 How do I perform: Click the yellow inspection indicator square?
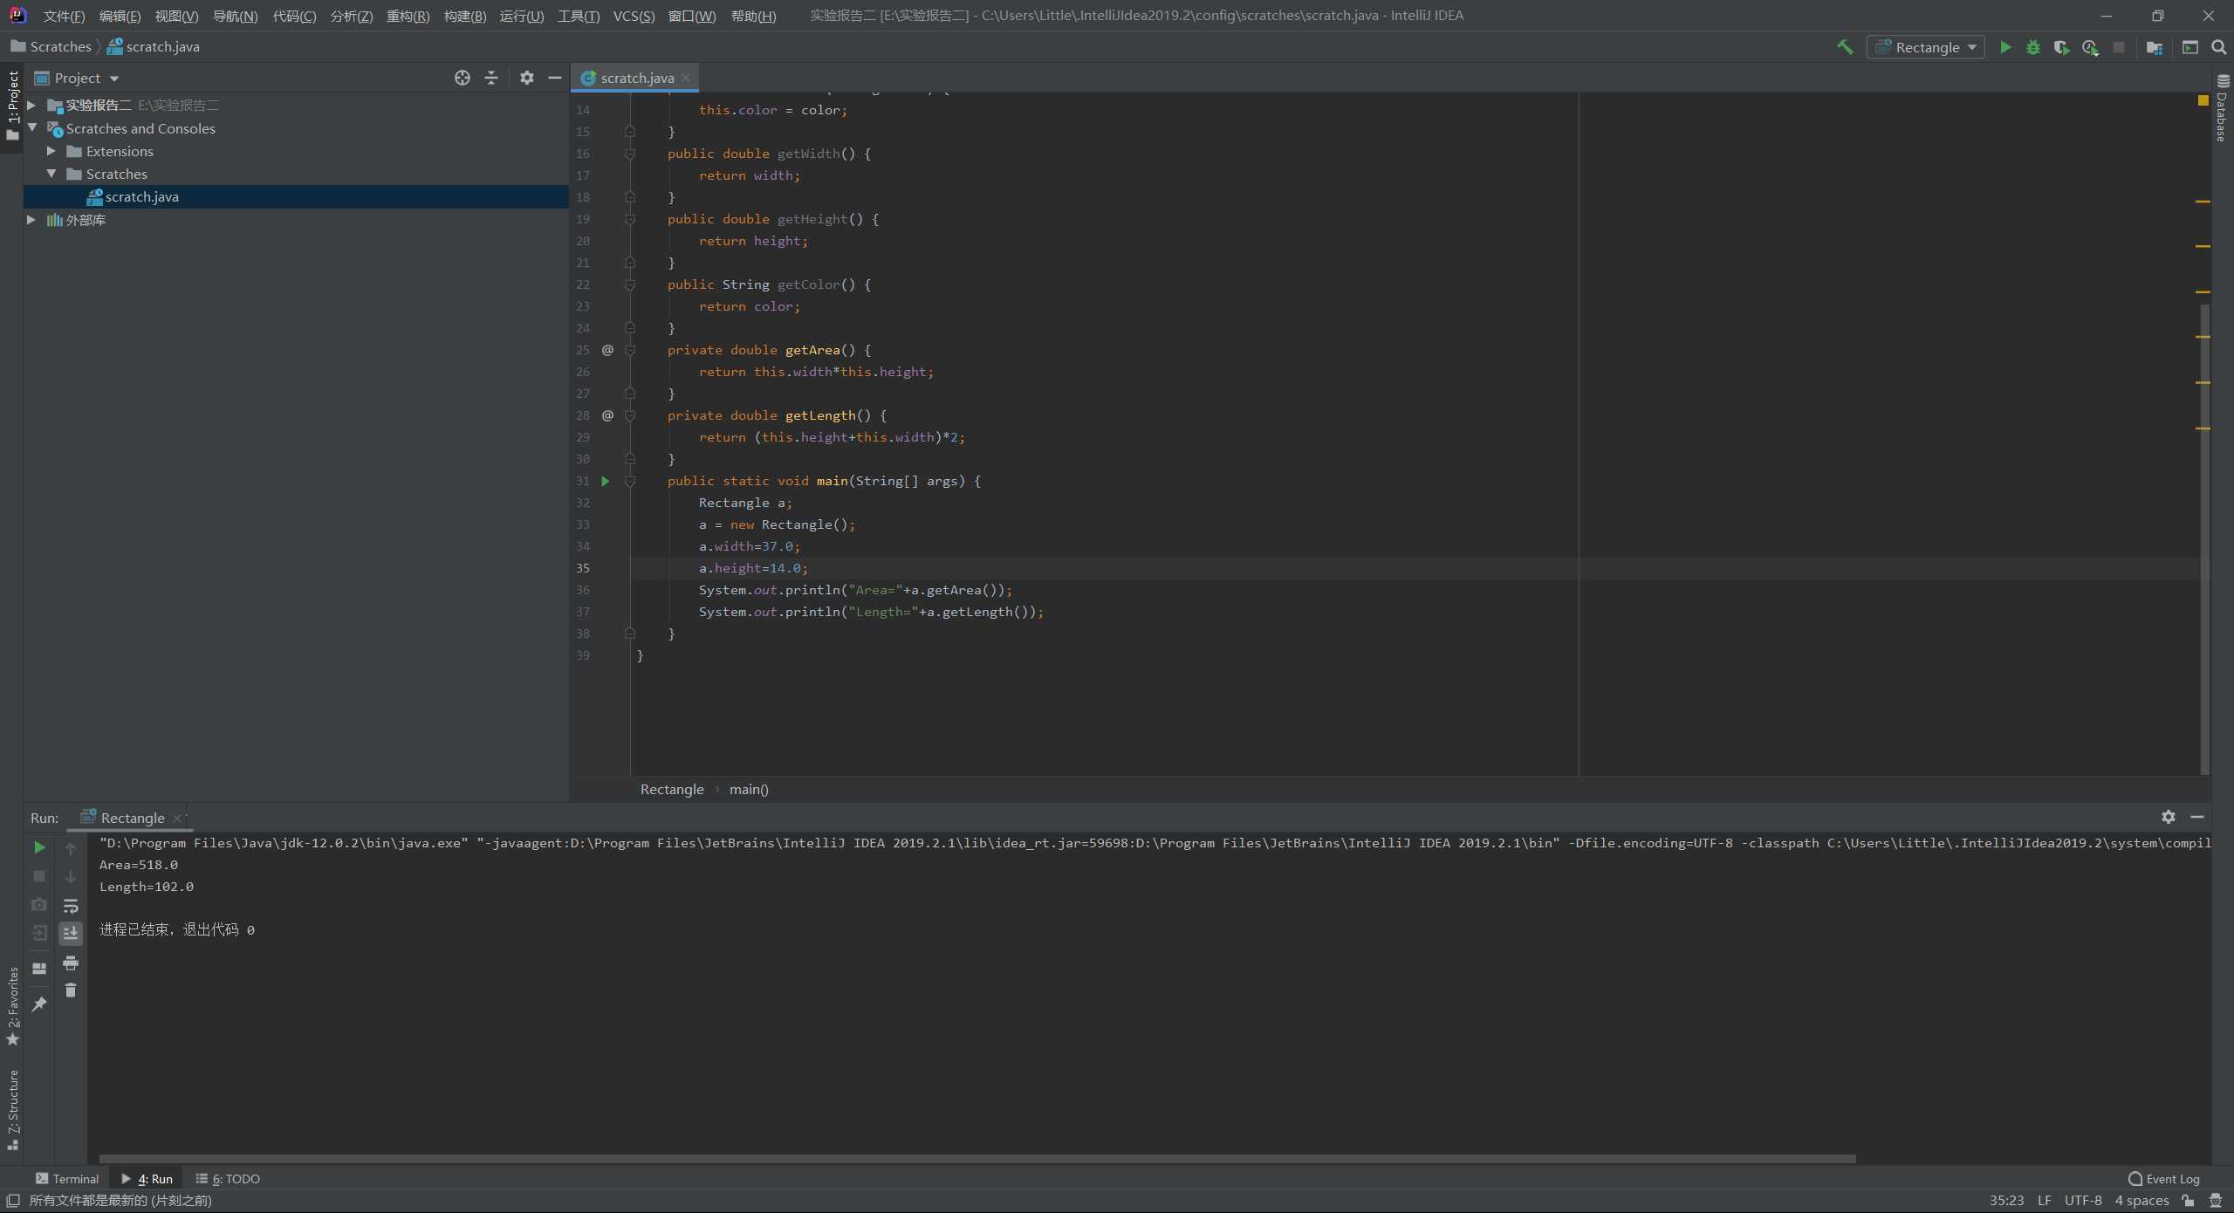(x=2203, y=100)
